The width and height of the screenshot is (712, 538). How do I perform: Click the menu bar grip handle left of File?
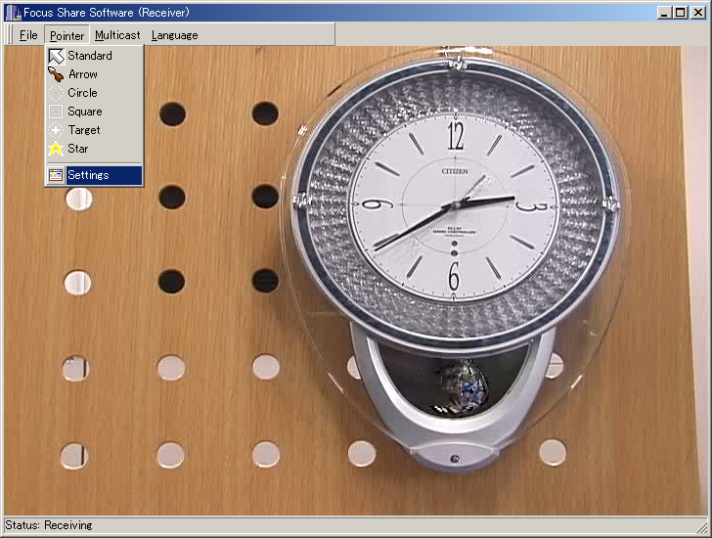pyautogui.click(x=9, y=35)
